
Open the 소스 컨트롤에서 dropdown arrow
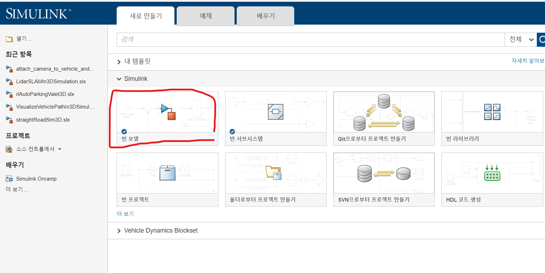click(60, 149)
